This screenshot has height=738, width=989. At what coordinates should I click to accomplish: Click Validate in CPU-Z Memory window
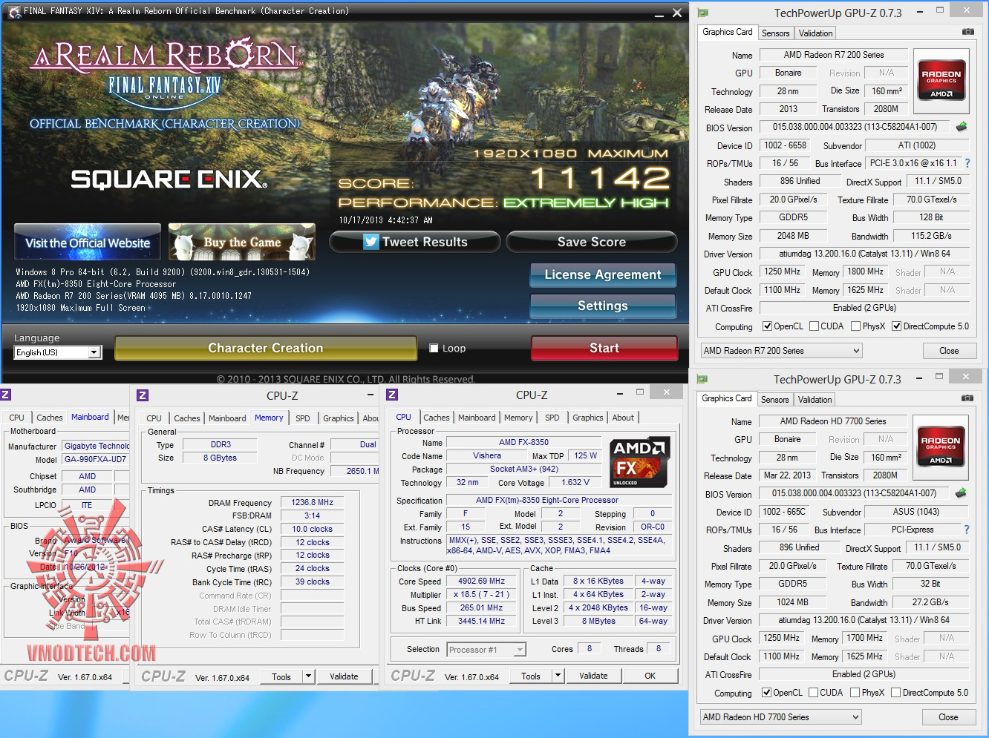[344, 676]
